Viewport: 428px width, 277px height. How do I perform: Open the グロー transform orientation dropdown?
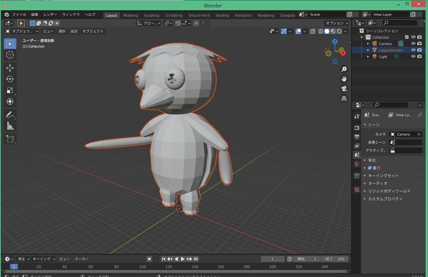149,23
